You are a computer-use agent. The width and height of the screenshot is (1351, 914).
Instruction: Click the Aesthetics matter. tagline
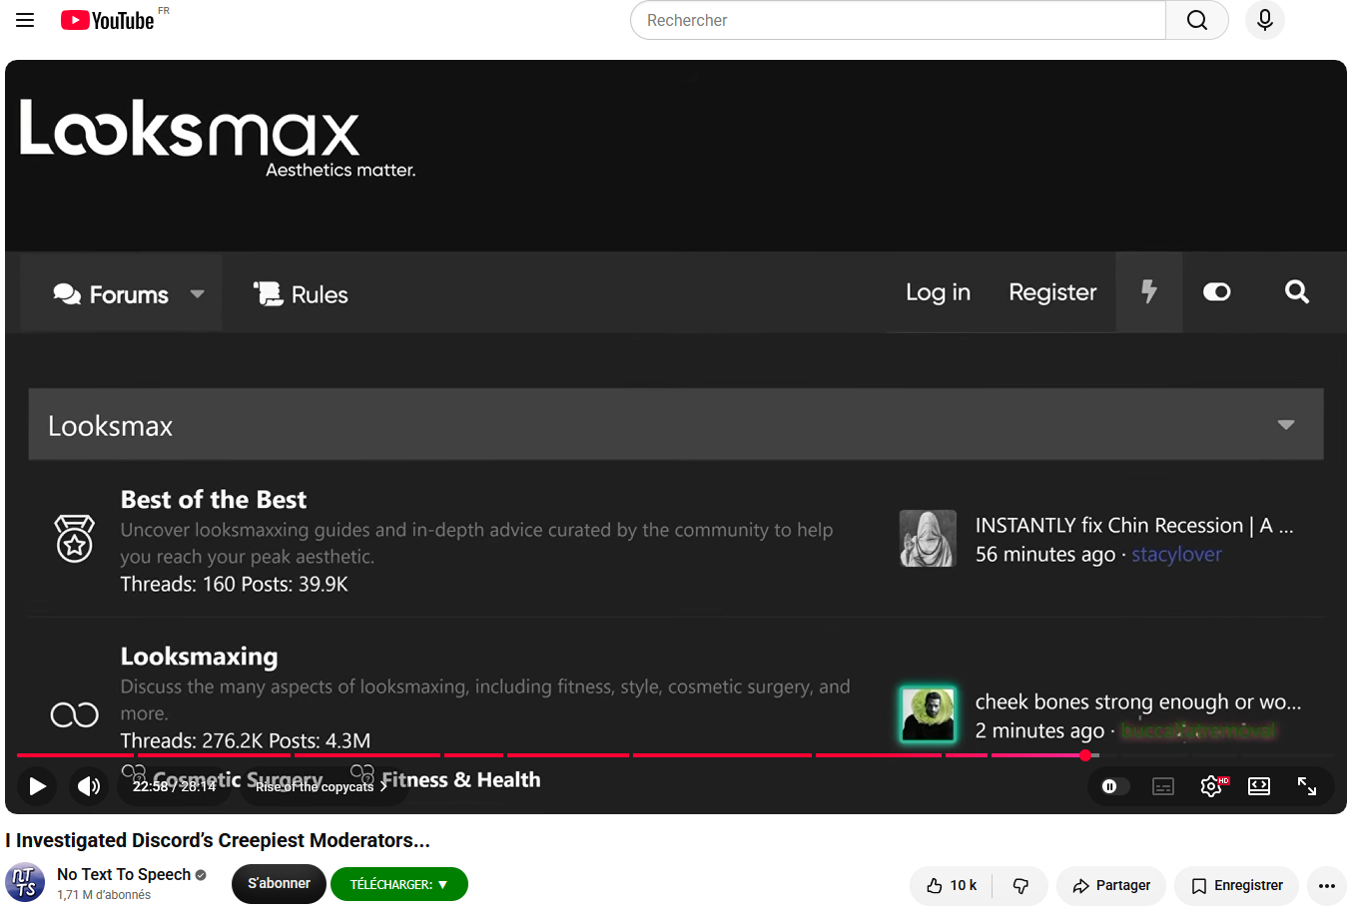340,170
